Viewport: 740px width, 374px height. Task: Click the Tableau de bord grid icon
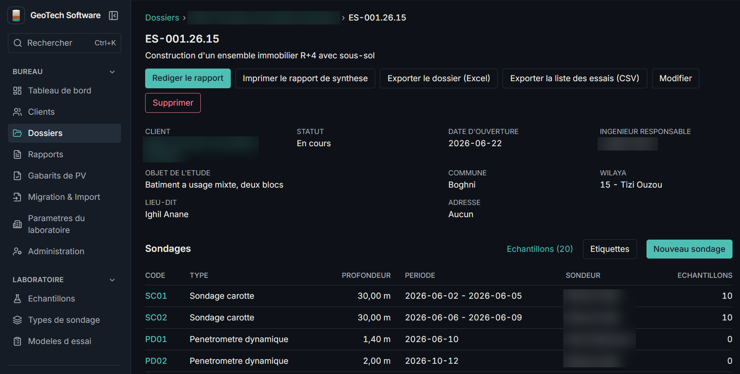coord(17,91)
